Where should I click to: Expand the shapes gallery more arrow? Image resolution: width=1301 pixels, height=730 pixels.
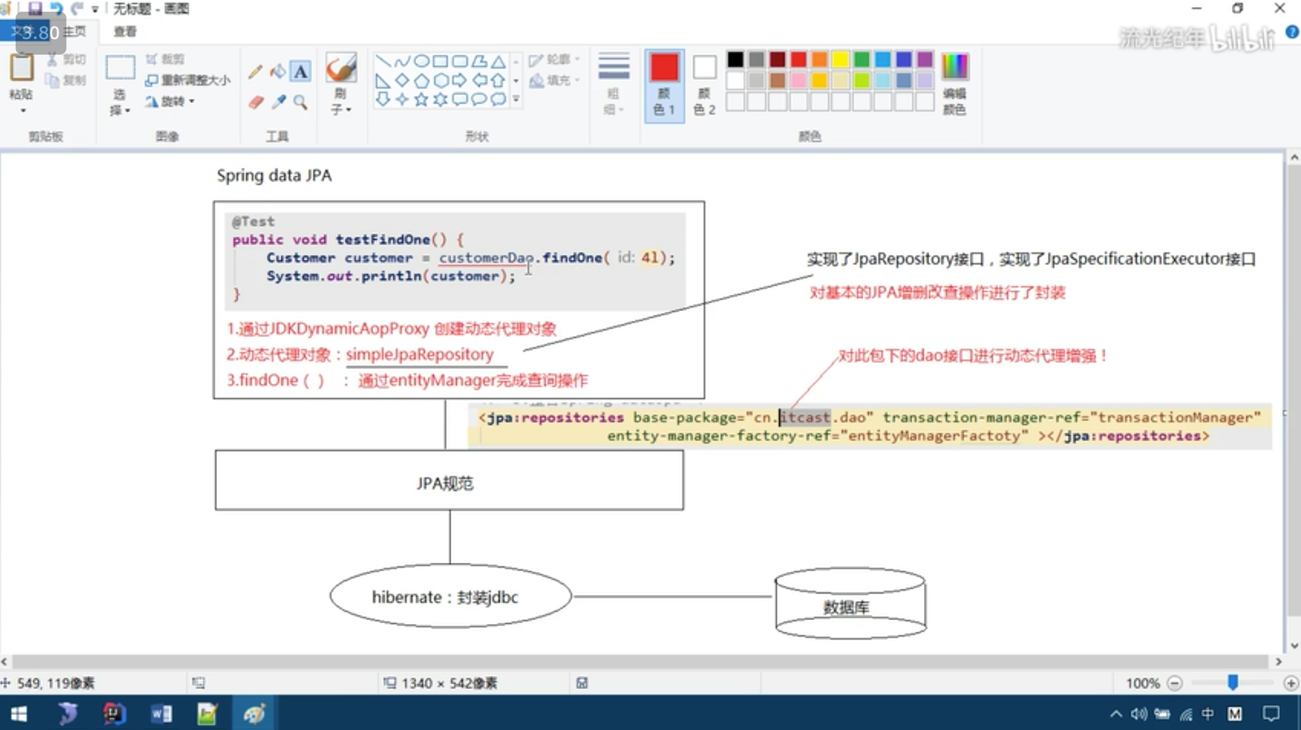[x=516, y=100]
